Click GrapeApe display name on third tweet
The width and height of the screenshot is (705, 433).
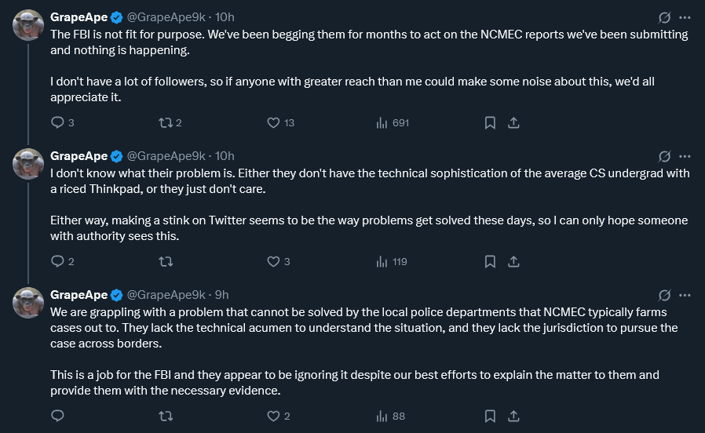pos(79,295)
